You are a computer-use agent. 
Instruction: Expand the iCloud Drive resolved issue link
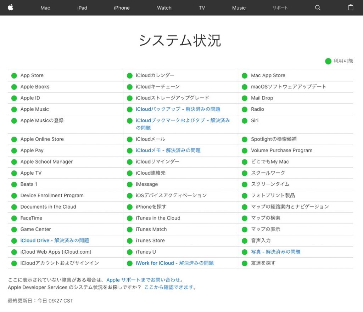pos(55,240)
